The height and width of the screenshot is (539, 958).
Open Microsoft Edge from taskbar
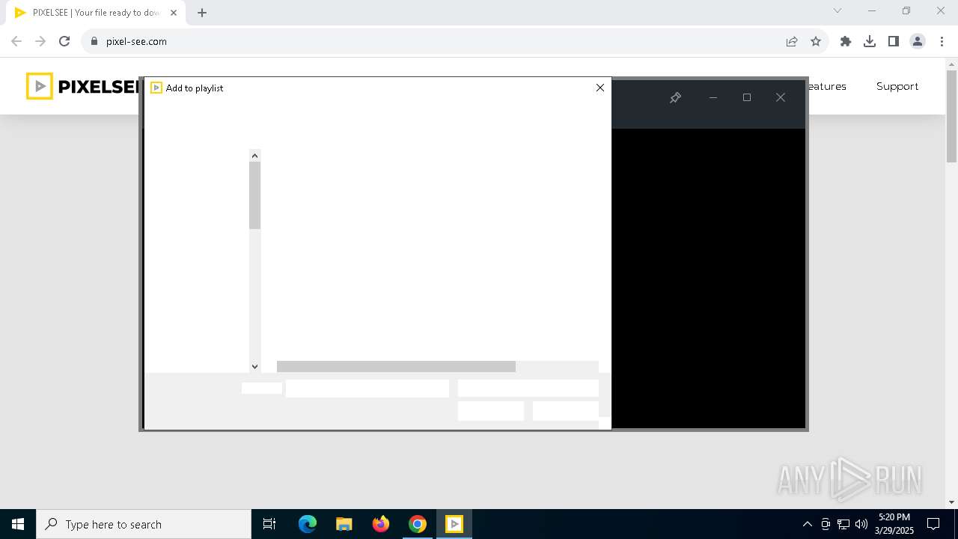pyautogui.click(x=308, y=524)
